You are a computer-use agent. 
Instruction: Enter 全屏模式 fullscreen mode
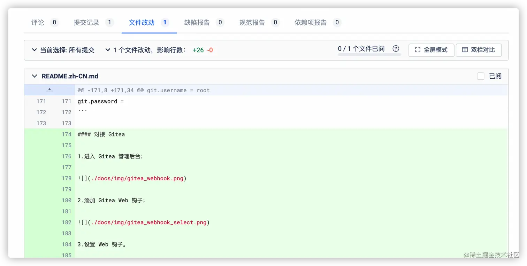(x=431, y=50)
